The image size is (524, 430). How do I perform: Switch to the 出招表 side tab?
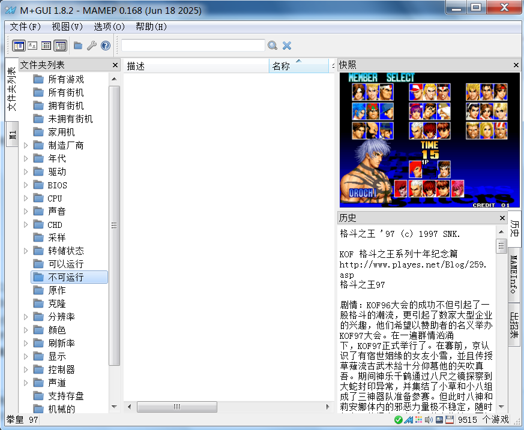point(514,325)
